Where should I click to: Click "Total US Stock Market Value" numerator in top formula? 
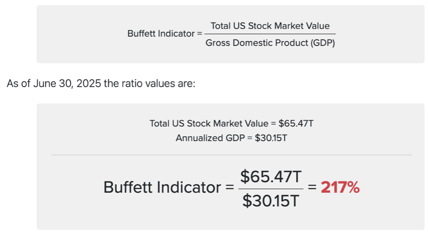270,26
